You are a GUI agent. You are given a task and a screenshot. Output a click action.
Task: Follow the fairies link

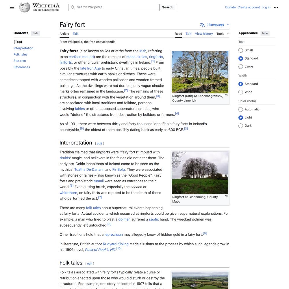coord(80,109)
